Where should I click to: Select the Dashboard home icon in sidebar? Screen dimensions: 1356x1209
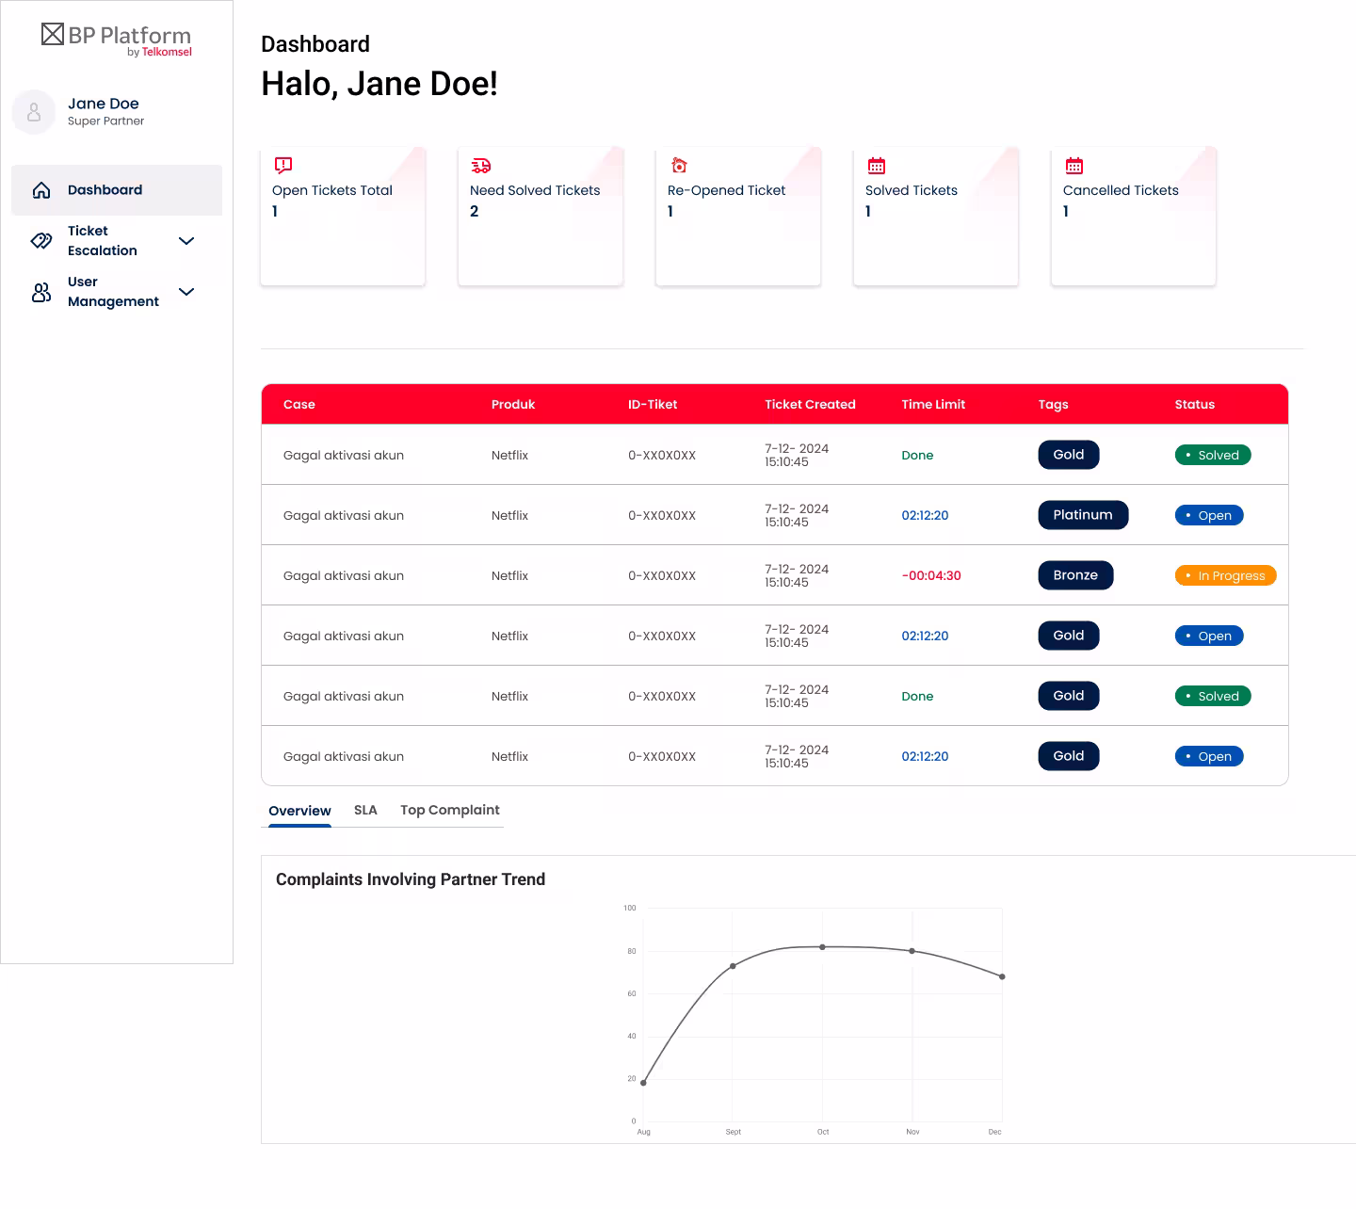point(41,189)
